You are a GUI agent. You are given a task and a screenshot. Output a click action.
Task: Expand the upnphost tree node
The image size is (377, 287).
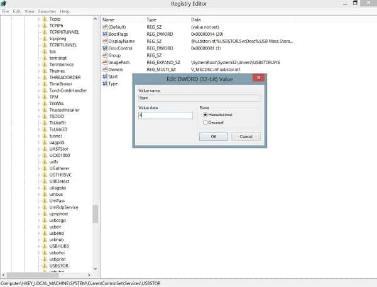coord(39,214)
